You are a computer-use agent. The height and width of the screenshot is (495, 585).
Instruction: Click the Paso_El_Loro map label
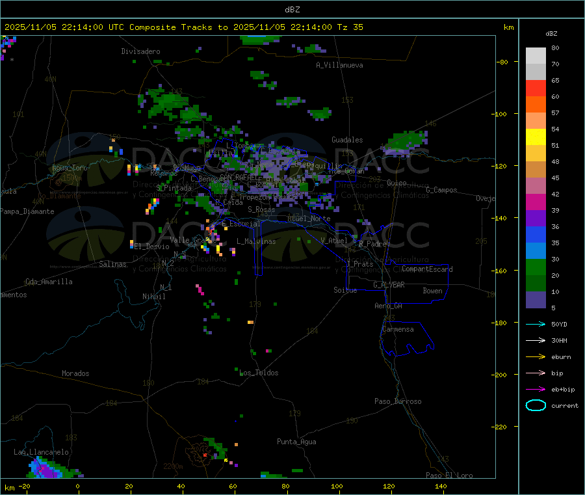449,475
